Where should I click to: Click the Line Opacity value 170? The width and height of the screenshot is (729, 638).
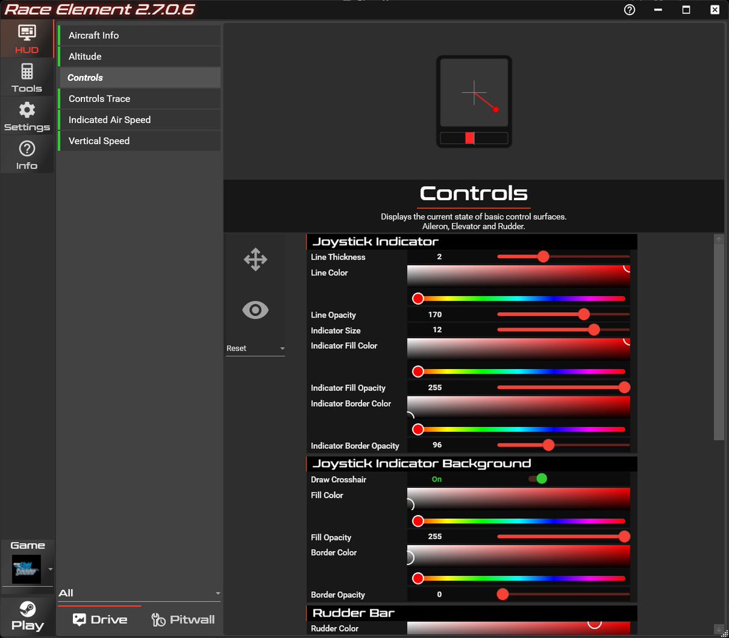pyautogui.click(x=435, y=314)
